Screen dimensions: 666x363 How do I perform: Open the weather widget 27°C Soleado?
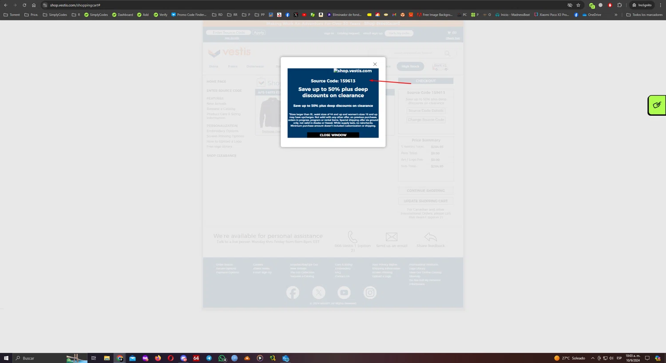[570, 358]
